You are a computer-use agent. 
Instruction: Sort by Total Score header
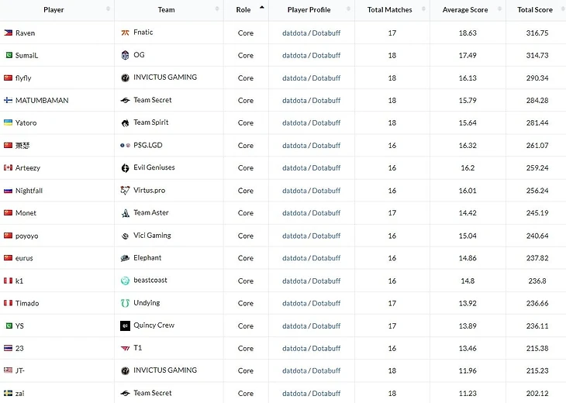click(x=535, y=10)
